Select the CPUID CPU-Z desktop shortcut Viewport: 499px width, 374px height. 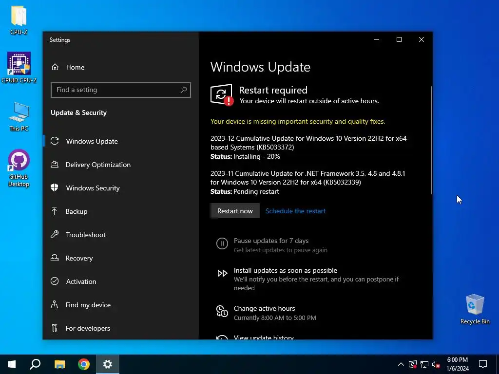click(19, 67)
